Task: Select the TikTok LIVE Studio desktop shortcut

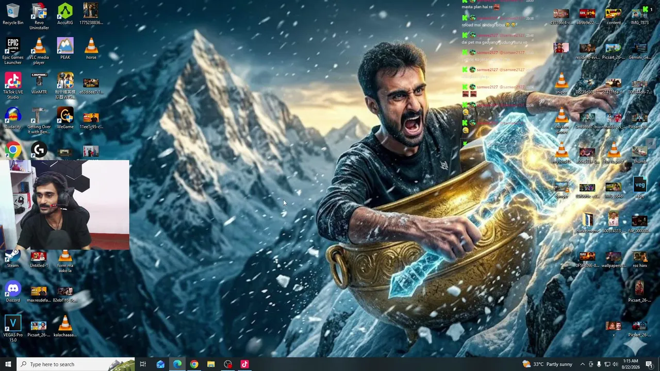Action: [x=13, y=86]
